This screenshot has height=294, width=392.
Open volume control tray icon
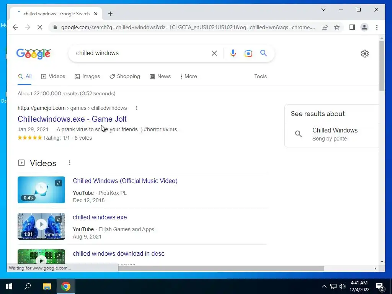(x=342, y=286)
